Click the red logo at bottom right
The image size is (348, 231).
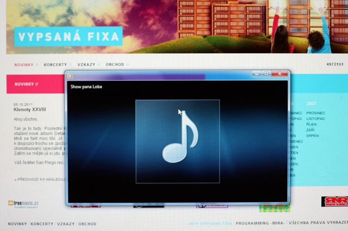(x=334, y=201)
